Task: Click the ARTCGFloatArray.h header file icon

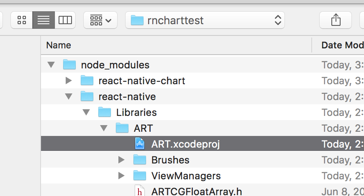Action: pos(140,191)
